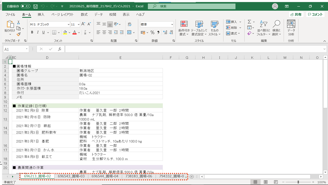Switch to the 挿入 ribbon tab

click(x=41, y=15)
